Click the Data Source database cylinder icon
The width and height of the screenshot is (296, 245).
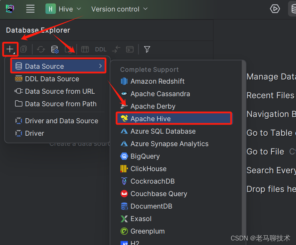pyautogui.click(x=19, y=66)
